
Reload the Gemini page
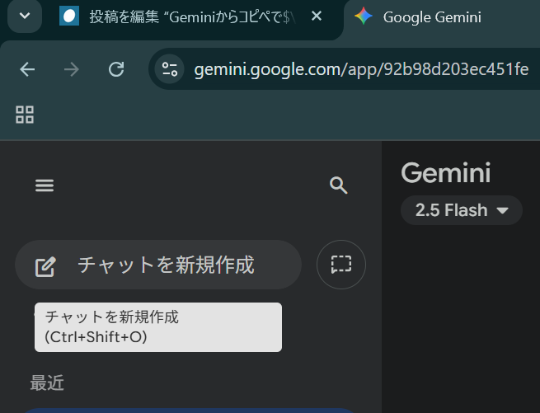[x=116, y=69]
